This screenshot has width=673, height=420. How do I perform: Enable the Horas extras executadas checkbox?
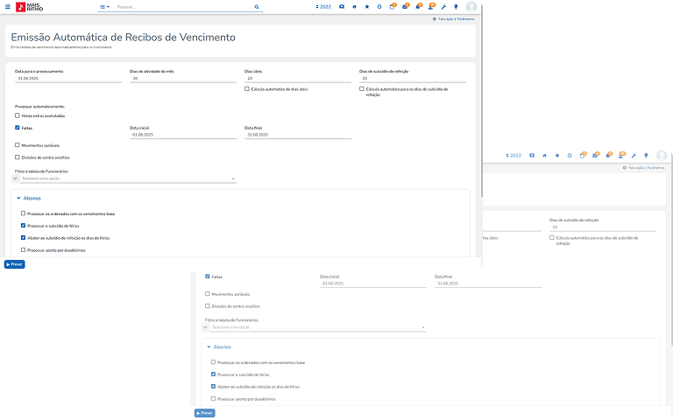(18, 115)
